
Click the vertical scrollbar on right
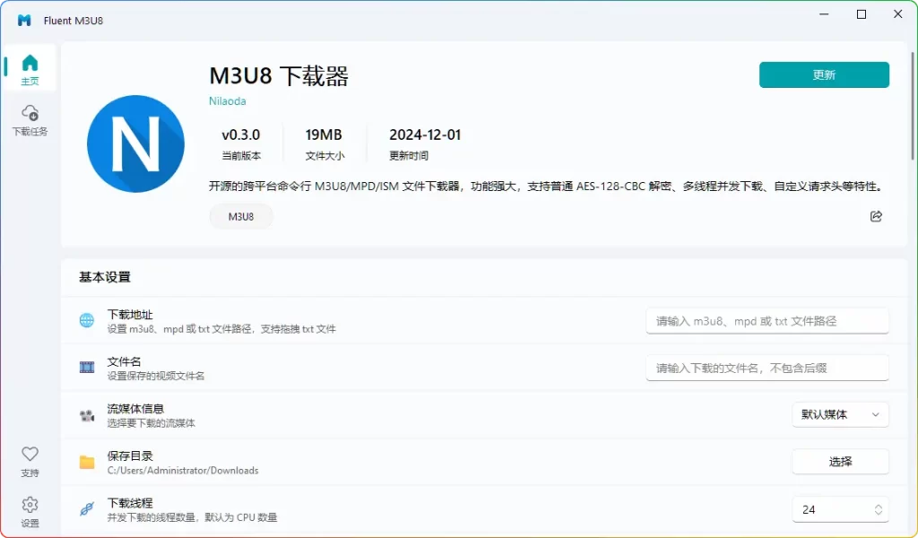[x=912, y=106]
